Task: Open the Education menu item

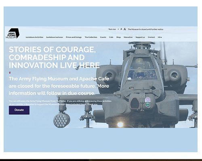Action: pyautogui.click(x=128, y=37)
